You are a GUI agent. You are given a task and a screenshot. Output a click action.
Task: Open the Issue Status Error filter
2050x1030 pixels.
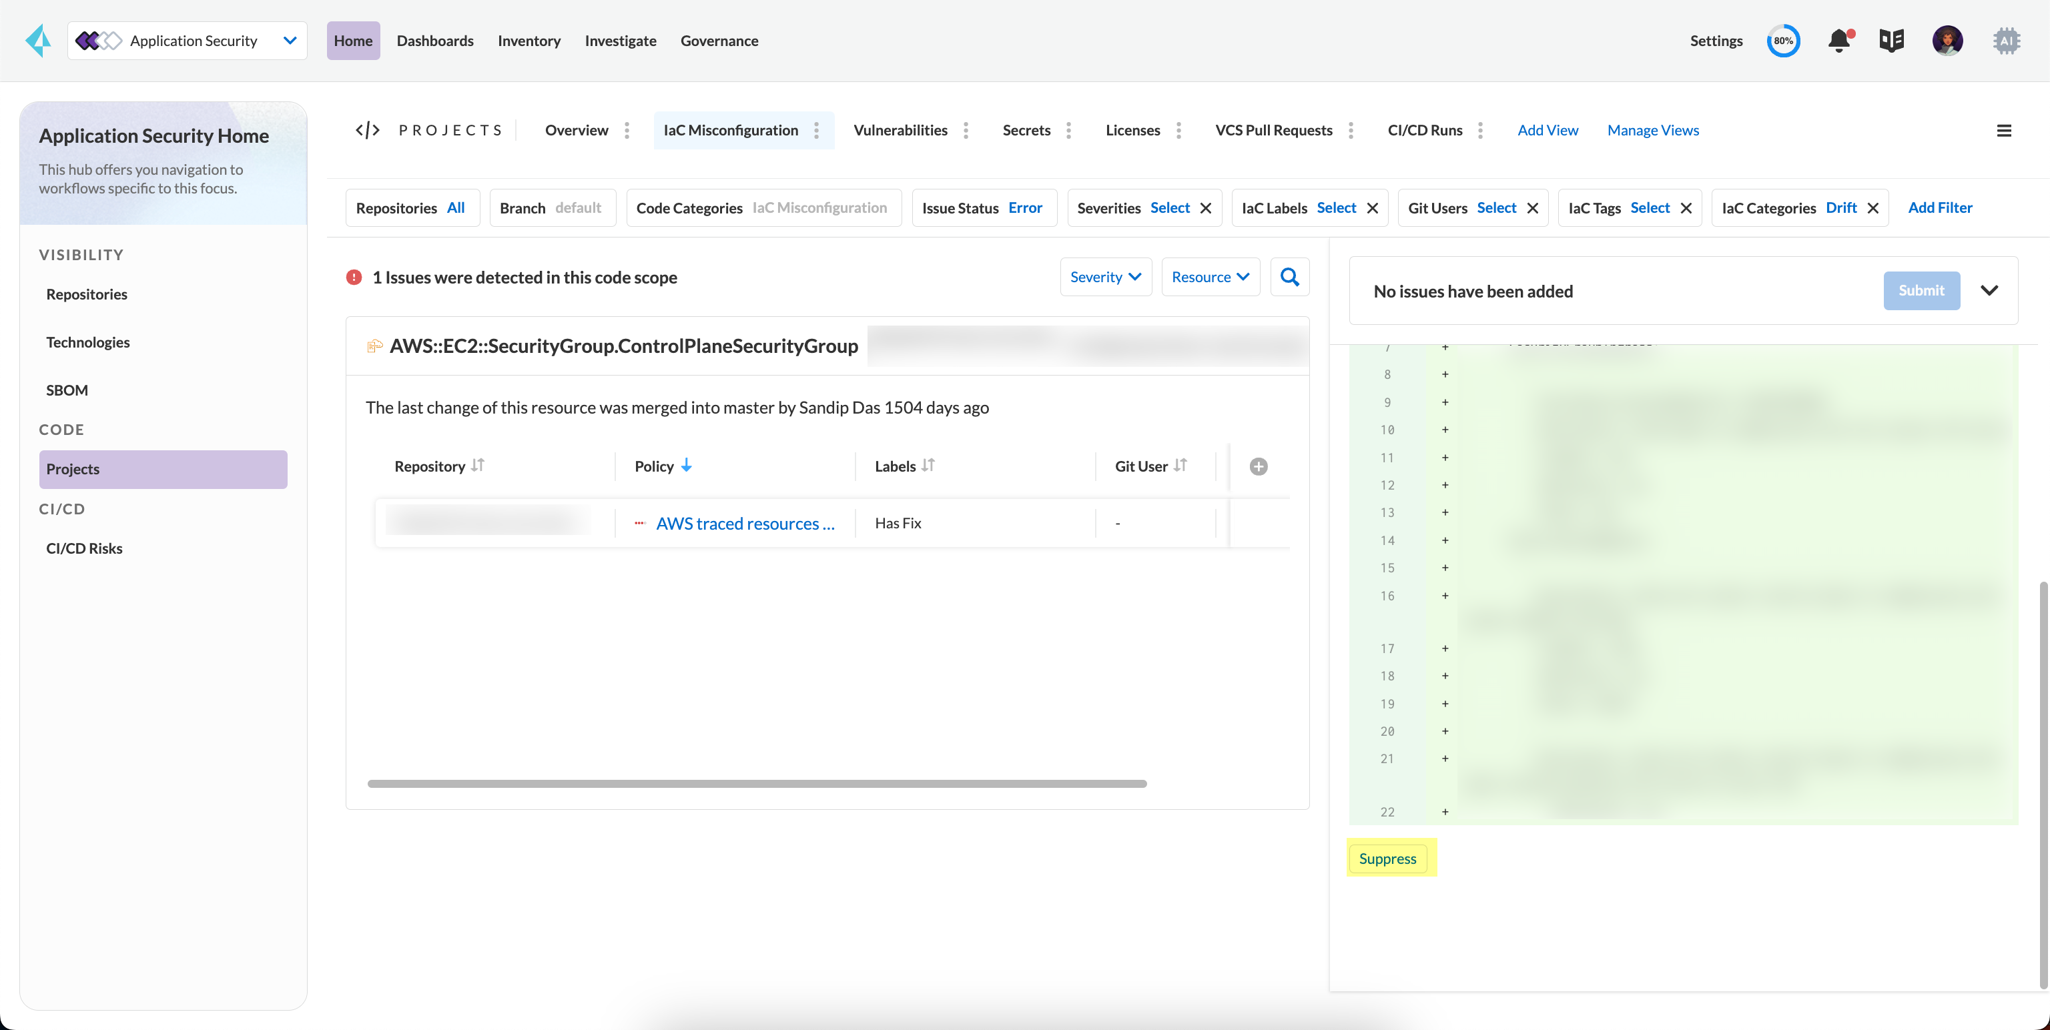(984, 208)
